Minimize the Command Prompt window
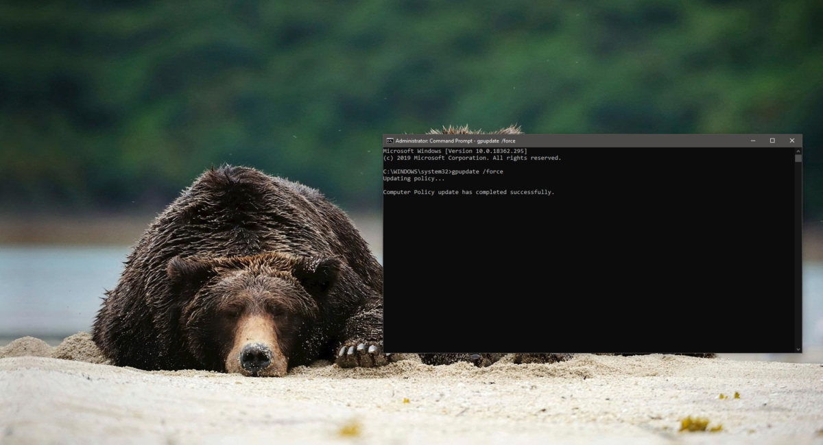Screen dimensions: 823x445 753,141
